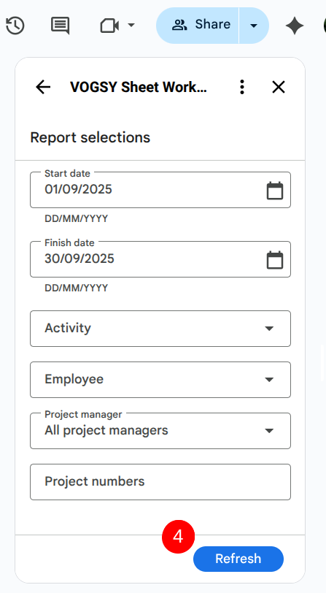The width and height of the screenshot is (326, 593).
Task: Open version history clock icon
Action: pyautogui.click(x=15, y=26)
